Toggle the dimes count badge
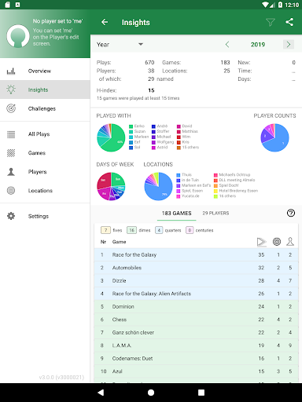Screen dimensions: 302x402 click(x=131, y=230)
